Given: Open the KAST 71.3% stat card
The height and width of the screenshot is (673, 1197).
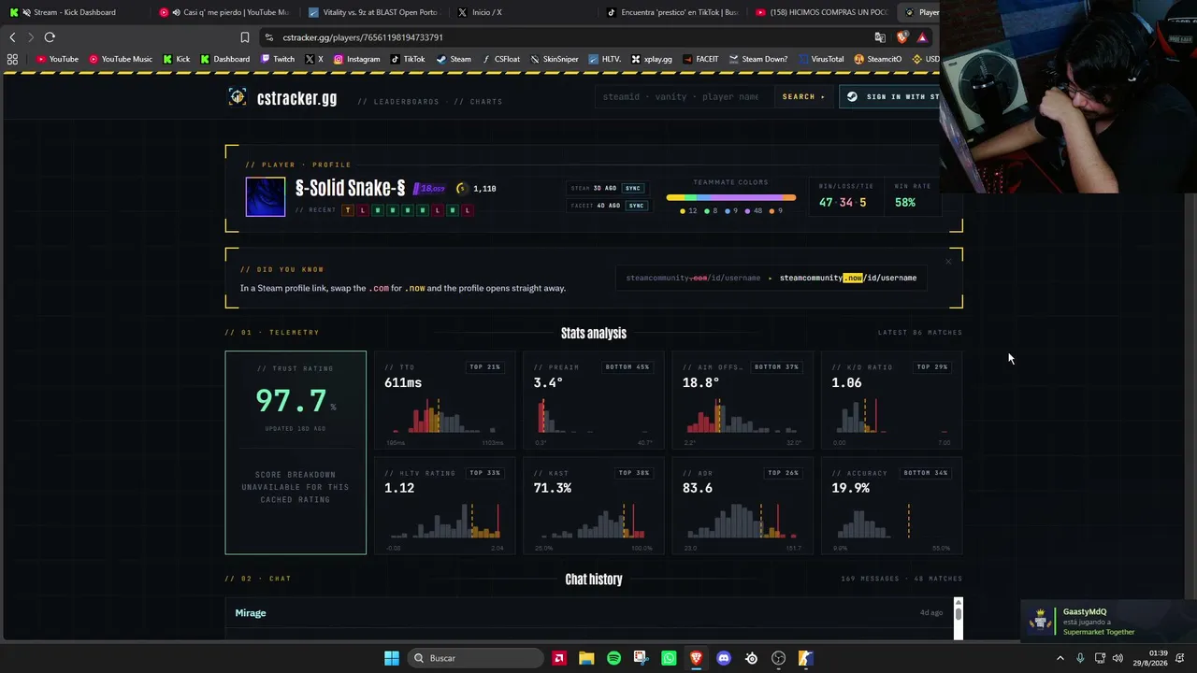Looking at the screenshot, I should point(593,506).
